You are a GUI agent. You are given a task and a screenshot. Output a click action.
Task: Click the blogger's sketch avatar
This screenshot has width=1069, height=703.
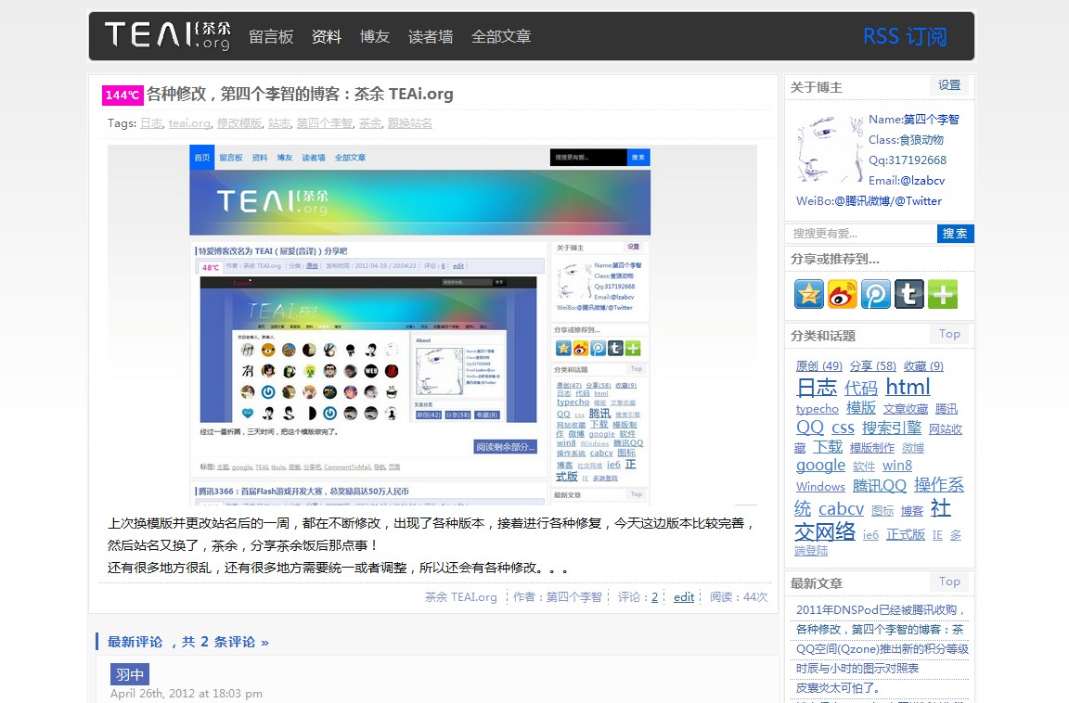827,150
